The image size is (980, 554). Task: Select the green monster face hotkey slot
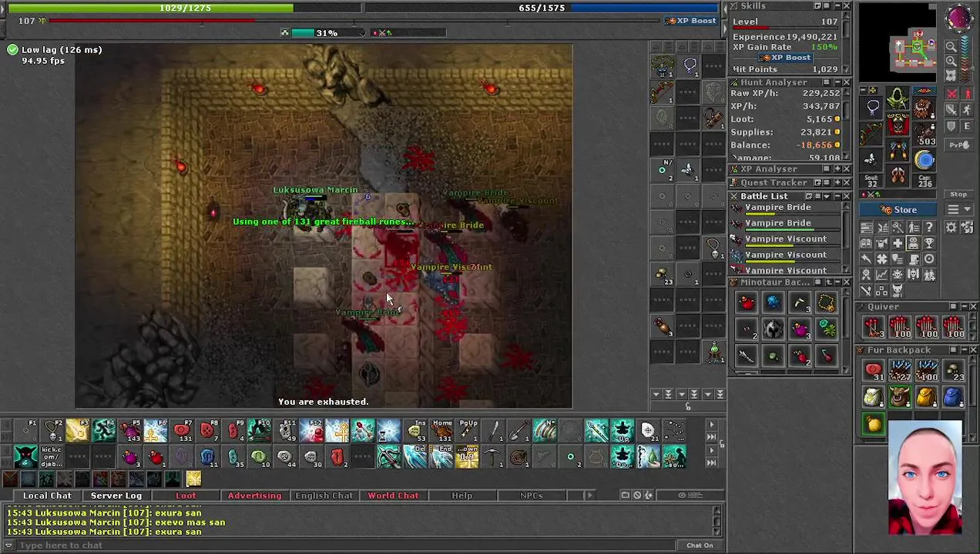point(25,457)
